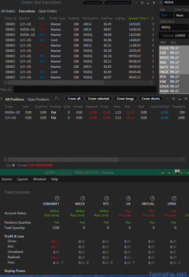Click the VIRTUAL clock icon
Viewport: 189px width, 277px height.
(x=152, y=198)
